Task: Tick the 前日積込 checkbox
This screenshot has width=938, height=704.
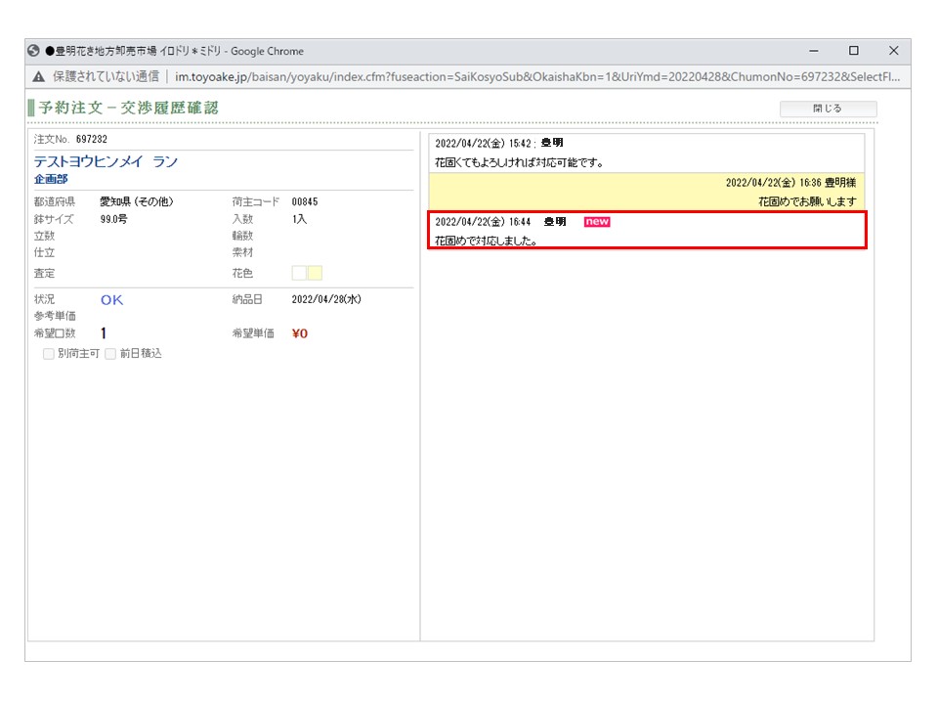Action: click(110, 354)
